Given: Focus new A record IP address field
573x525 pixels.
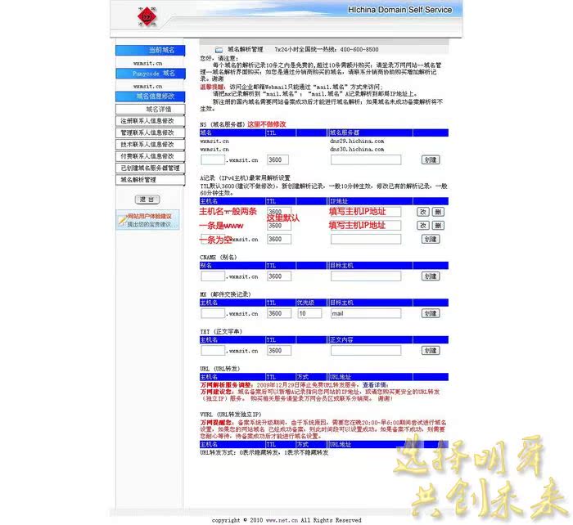Looking at the screenshot, I should pyautogui.click(x=366, y=239).
